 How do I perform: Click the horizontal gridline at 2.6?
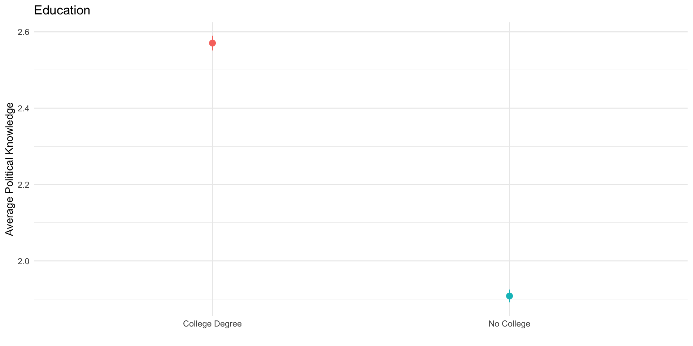point(361,32)
